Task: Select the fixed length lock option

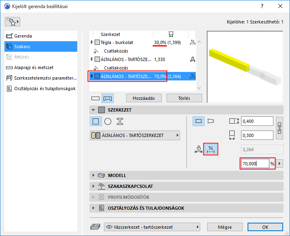Action: [x=199, y=150]
